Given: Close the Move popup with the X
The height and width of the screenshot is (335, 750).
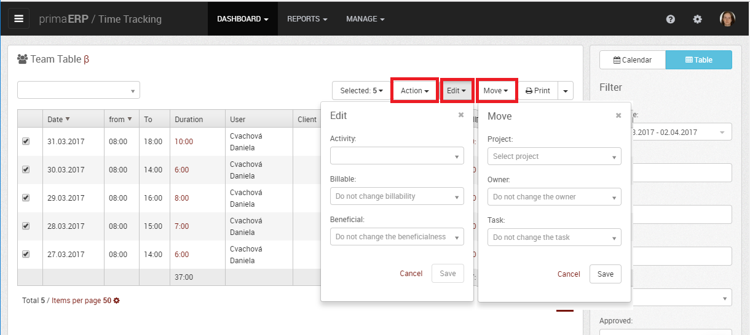Looking at the screenshot, I should [x=618, y=115].
